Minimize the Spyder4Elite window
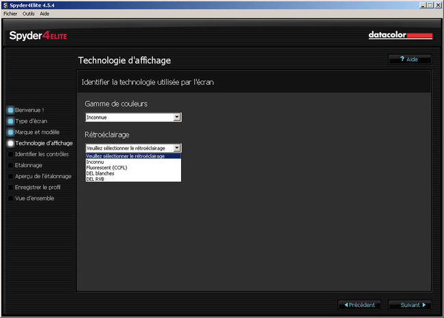 pyautogui.click(x=422, y=5)
